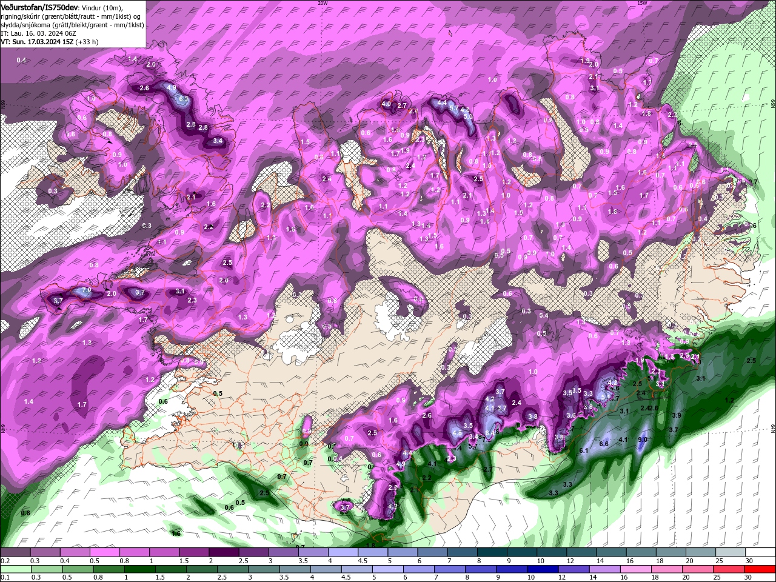Click the 0.8 label on the lower scale
776x582 pixels.
point(98,578)
